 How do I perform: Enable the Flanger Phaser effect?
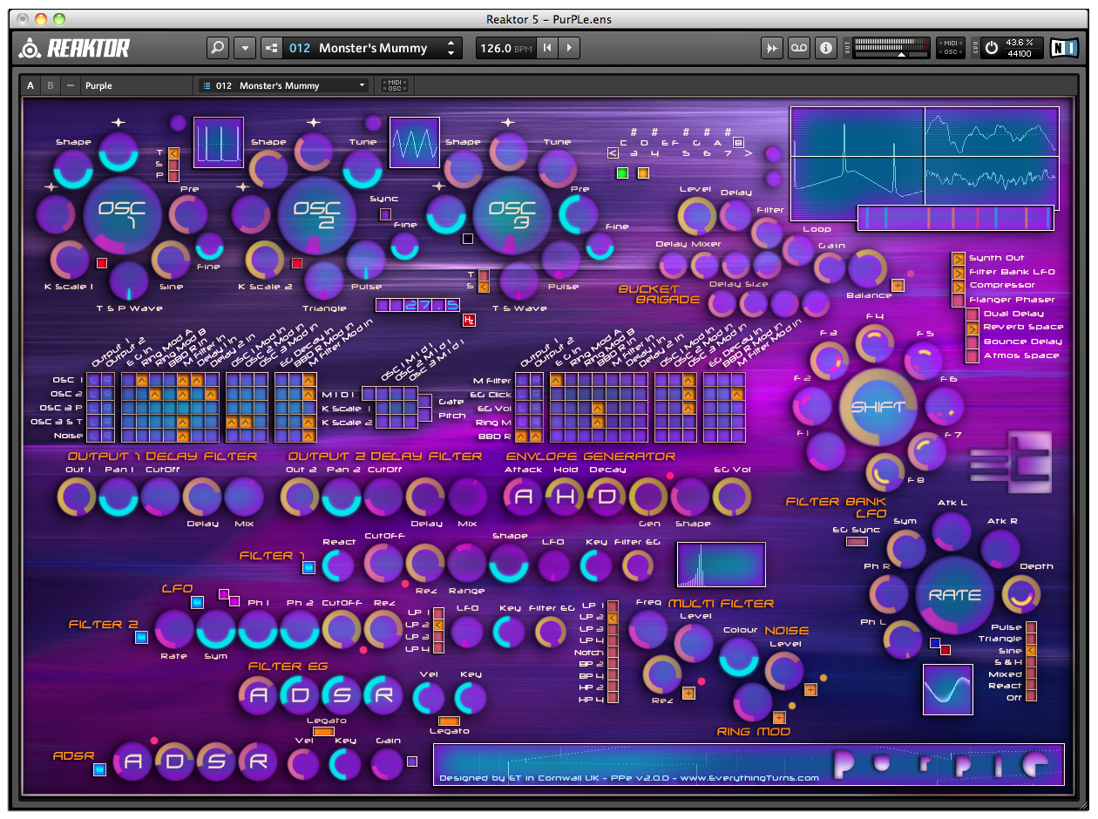tap(958, 300)
